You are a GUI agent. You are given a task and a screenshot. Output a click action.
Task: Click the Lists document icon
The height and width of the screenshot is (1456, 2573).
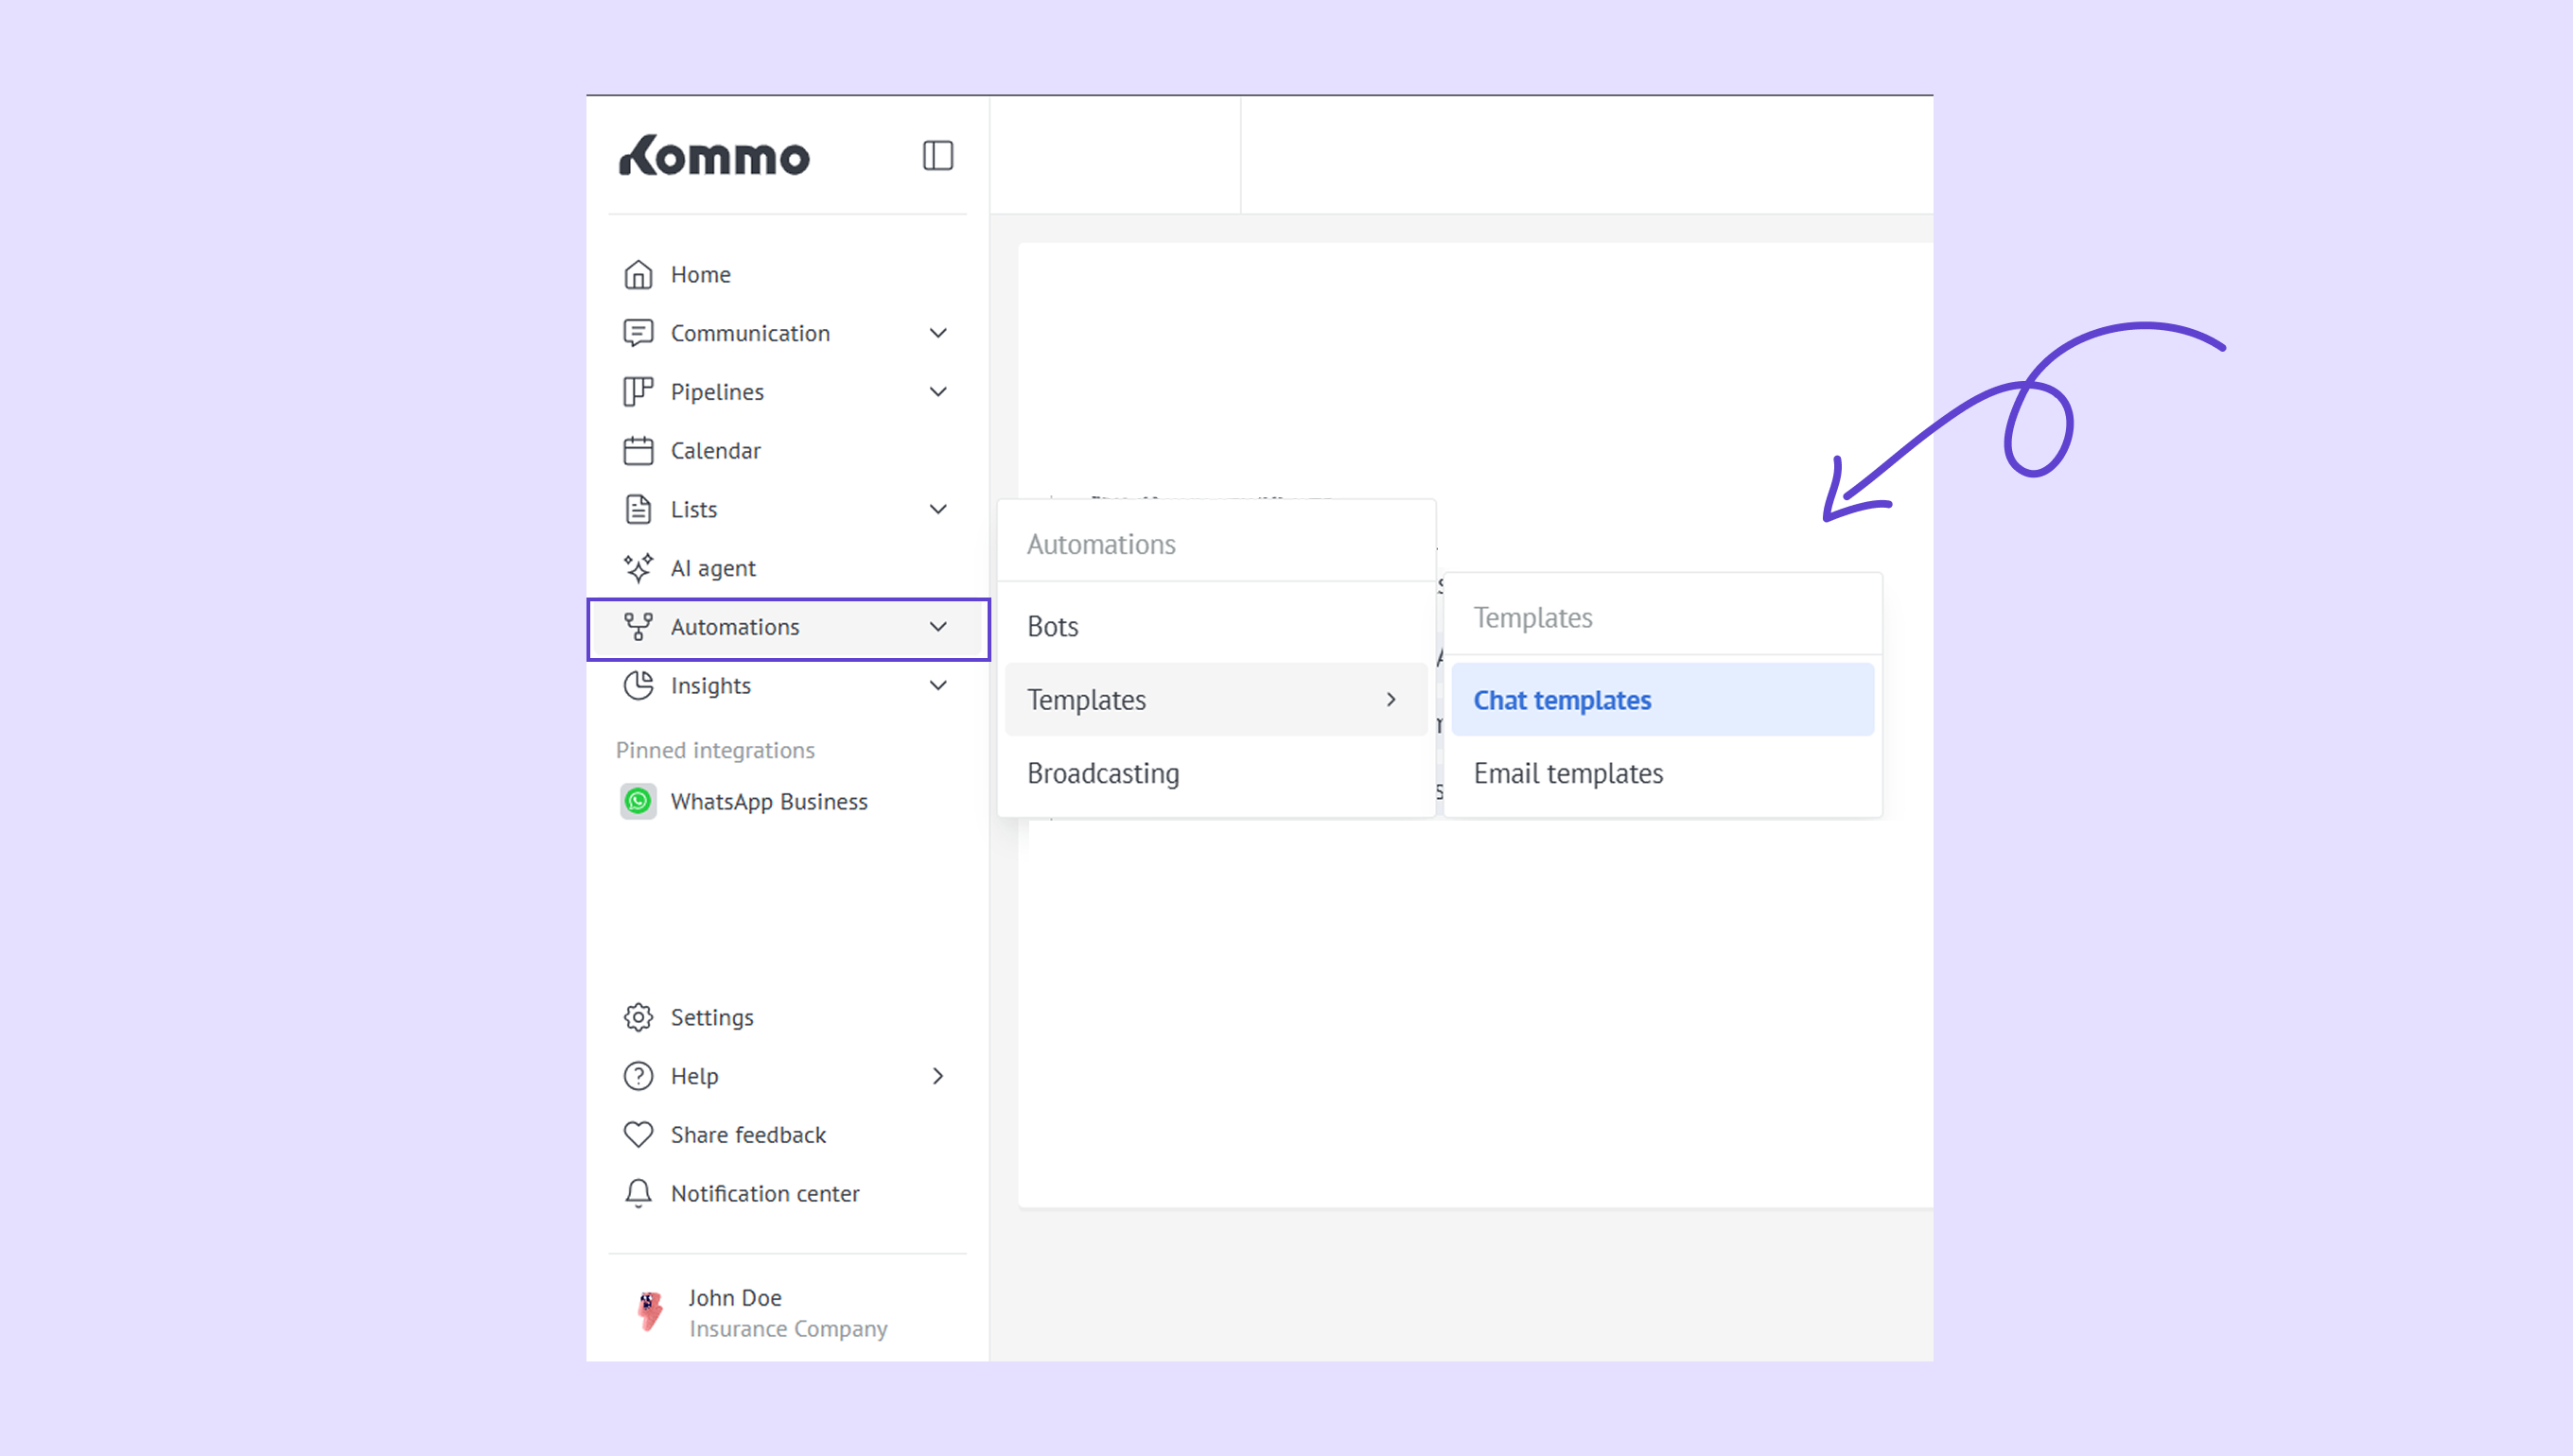pyautogui.click(x=639, y=509)
